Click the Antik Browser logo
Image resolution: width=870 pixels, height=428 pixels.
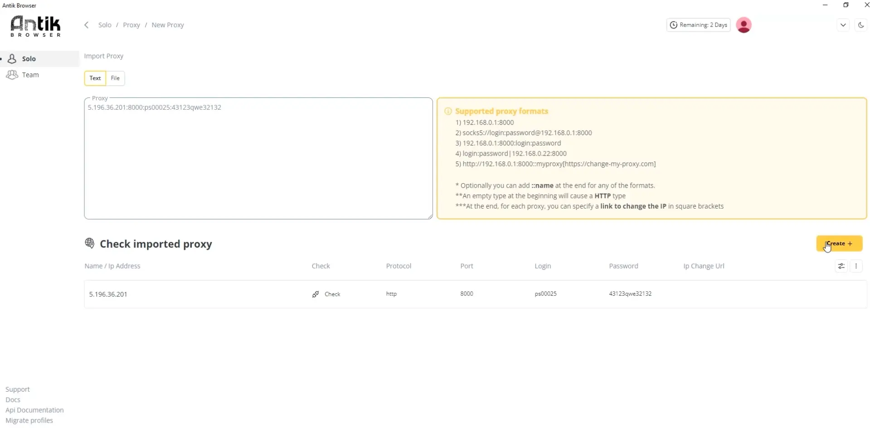tap(35, 26)
